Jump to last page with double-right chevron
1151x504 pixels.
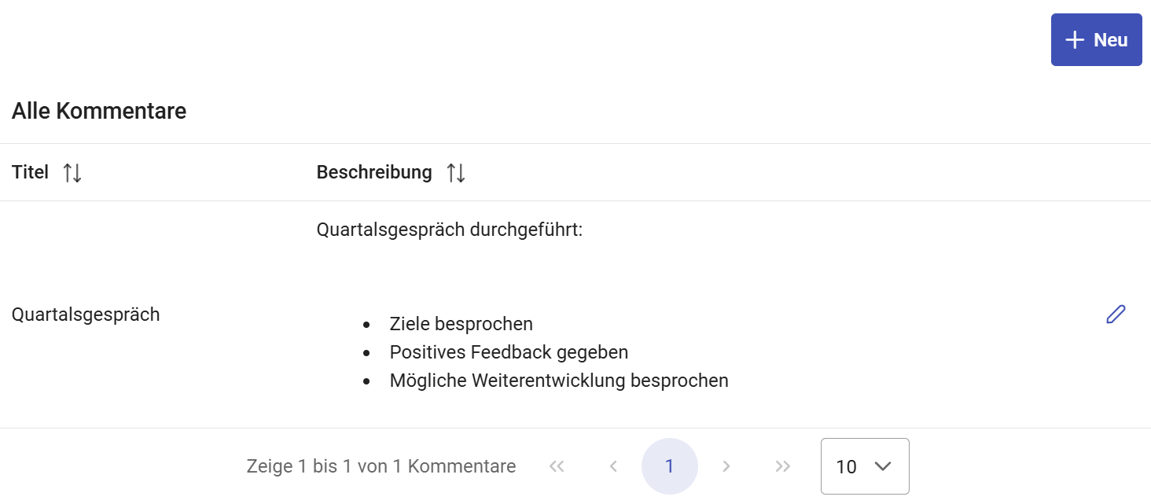pyautogui.click(x=782, y=466)
